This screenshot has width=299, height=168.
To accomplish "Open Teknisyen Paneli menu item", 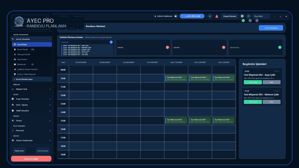I will 32,54.
